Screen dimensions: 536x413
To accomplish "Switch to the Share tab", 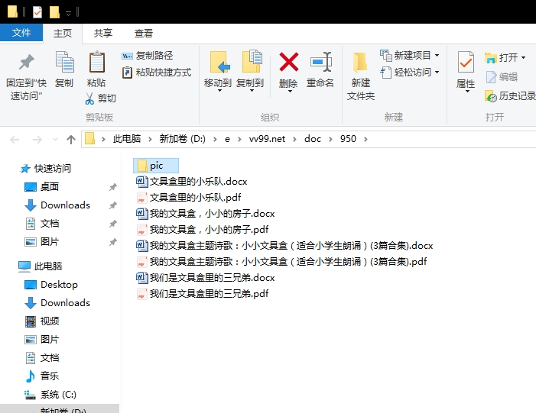I will tap(103, 34).
